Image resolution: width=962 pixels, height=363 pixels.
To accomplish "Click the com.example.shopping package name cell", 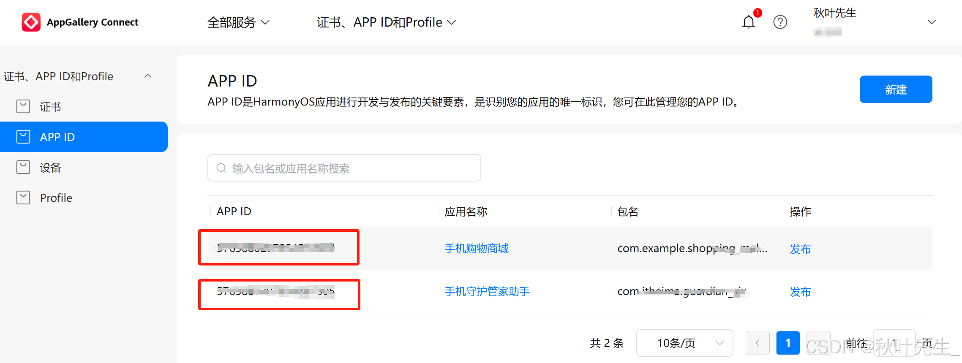I will 692,248.
